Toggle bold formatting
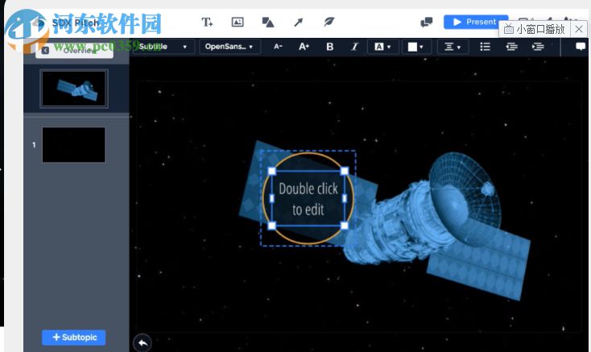This screenshot has height=352, width=591. 330,47
